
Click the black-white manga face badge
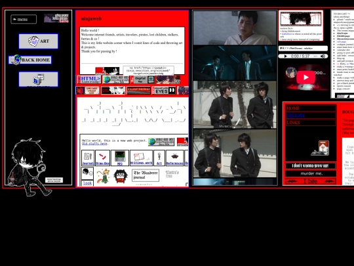[x=113, y=91]
